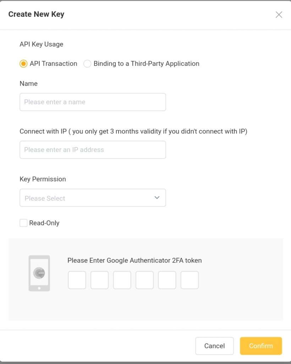Focus the Name input field
291x364 pixels.
93,102
